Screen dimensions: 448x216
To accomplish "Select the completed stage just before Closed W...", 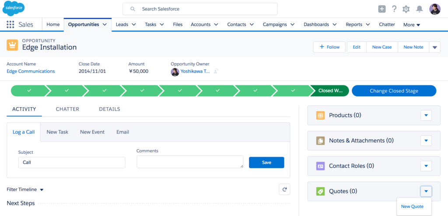I will pyautogui.click(x=293, y=91).
